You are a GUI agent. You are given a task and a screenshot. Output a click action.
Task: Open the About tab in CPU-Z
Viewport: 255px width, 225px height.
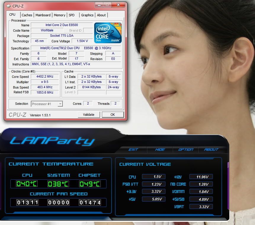101,15
